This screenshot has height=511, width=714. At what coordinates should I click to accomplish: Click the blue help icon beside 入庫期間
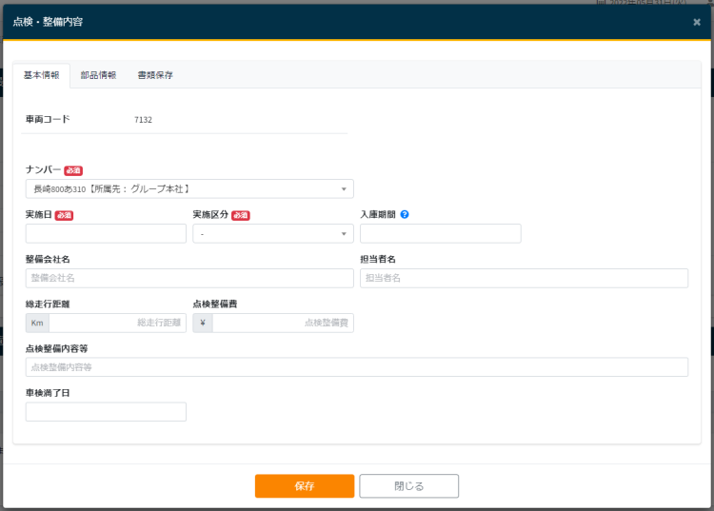click(405, 215)
